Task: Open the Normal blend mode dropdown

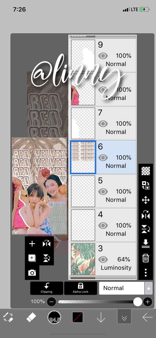Action: (x=122, y=288)
